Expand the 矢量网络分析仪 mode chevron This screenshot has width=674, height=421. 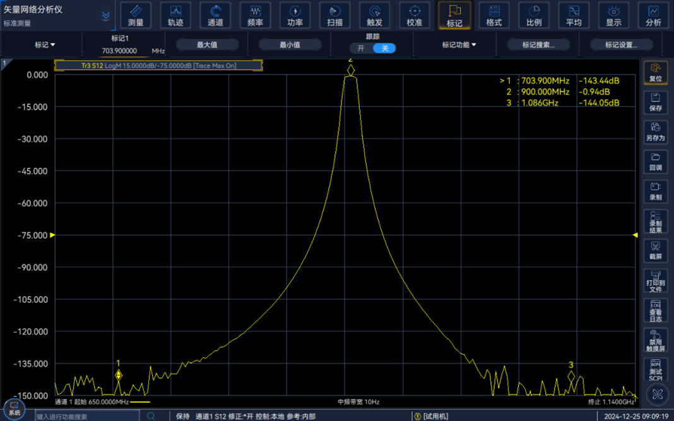[x=106, y=16]
